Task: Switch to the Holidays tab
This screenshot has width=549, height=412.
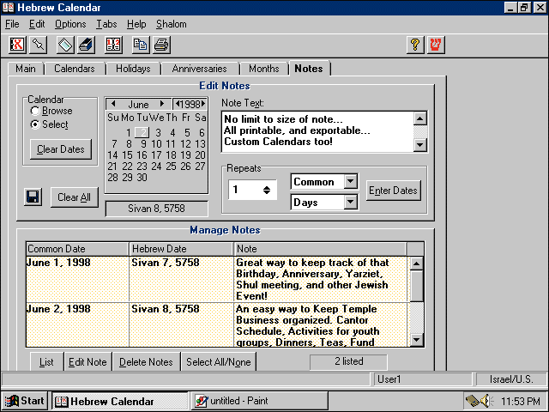Action: [x=133, y=69]
